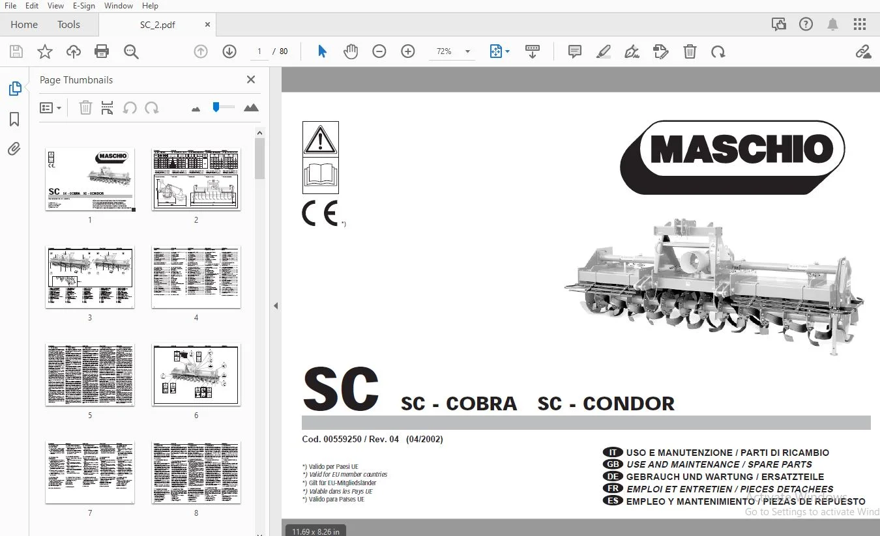Close the SC_2.pdf tab
880x536 pixels.
point(208,25)
